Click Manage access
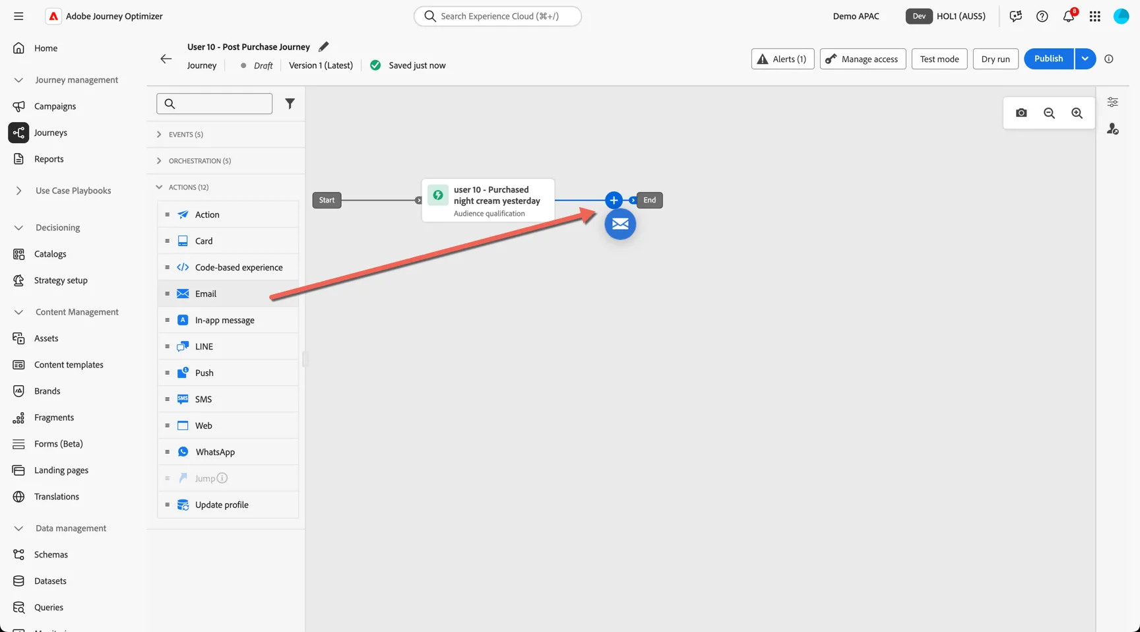 [863, 59]
